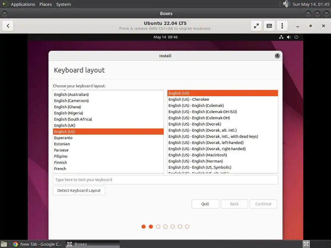331x248 pixels.
Task: Click the Back button
Action: (x=234, y=204)
